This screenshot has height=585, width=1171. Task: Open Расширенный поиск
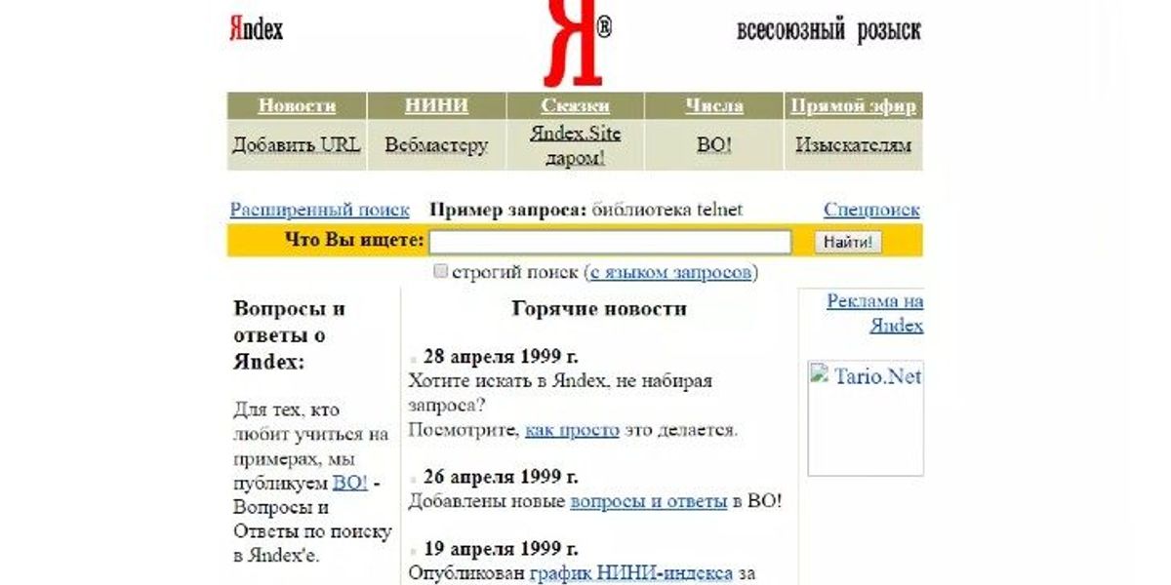click(322, 210)
